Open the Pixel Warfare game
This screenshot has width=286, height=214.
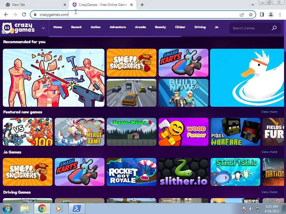235,132
